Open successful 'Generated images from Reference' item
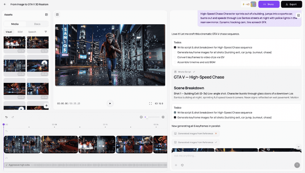Screen dimensions: 305x173 [x=196, y=142]
